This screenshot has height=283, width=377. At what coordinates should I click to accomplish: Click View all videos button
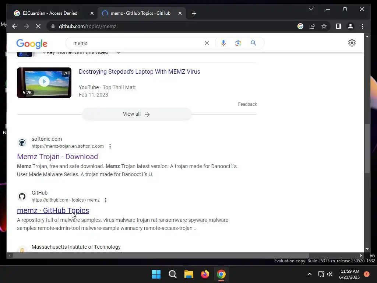coord(137,114)
